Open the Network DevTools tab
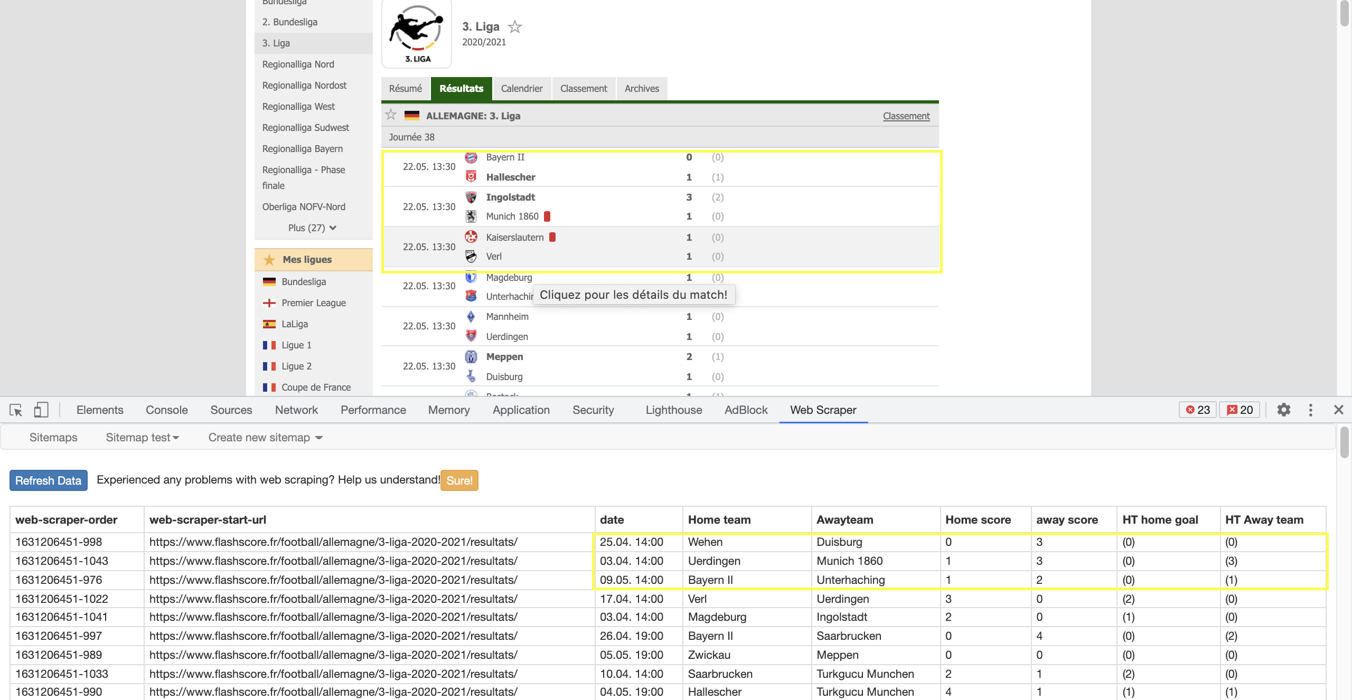Viewport: 1352px width, 700px height. pos(296,410)
